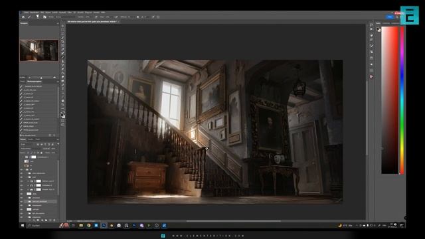Toggle the lock transparent pixels icon
The width and height of the screenshot is (425, 239).
pos(29,153)
